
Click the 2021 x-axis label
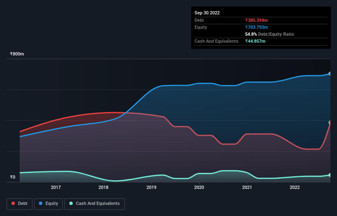247,187
